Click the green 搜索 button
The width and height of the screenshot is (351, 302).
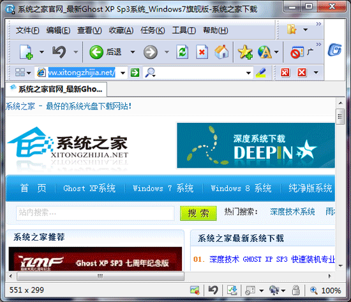pyautogui.click(x=198, y=213)
